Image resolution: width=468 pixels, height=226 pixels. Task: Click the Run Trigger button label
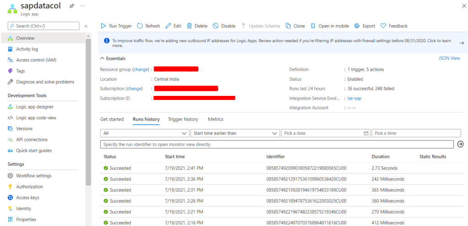[120, 26]
